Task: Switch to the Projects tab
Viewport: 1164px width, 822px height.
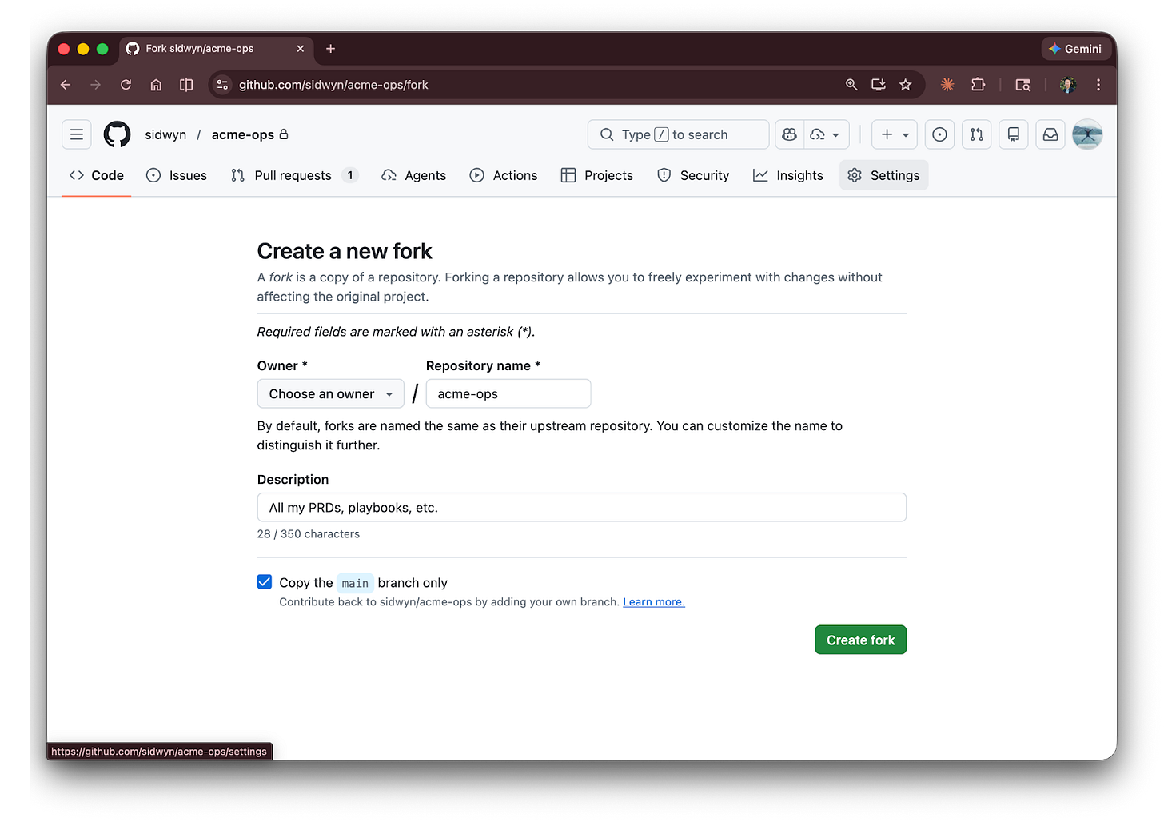Action: coord(597,175)
